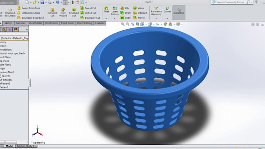The width and height of the screenshot is (265, 149).
Task: Switch to the Sheet Metal tab
Action: (35, 23)
